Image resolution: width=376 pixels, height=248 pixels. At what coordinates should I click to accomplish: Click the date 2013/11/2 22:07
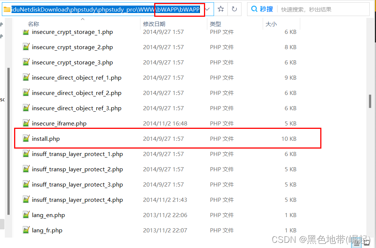coord(165,230)
